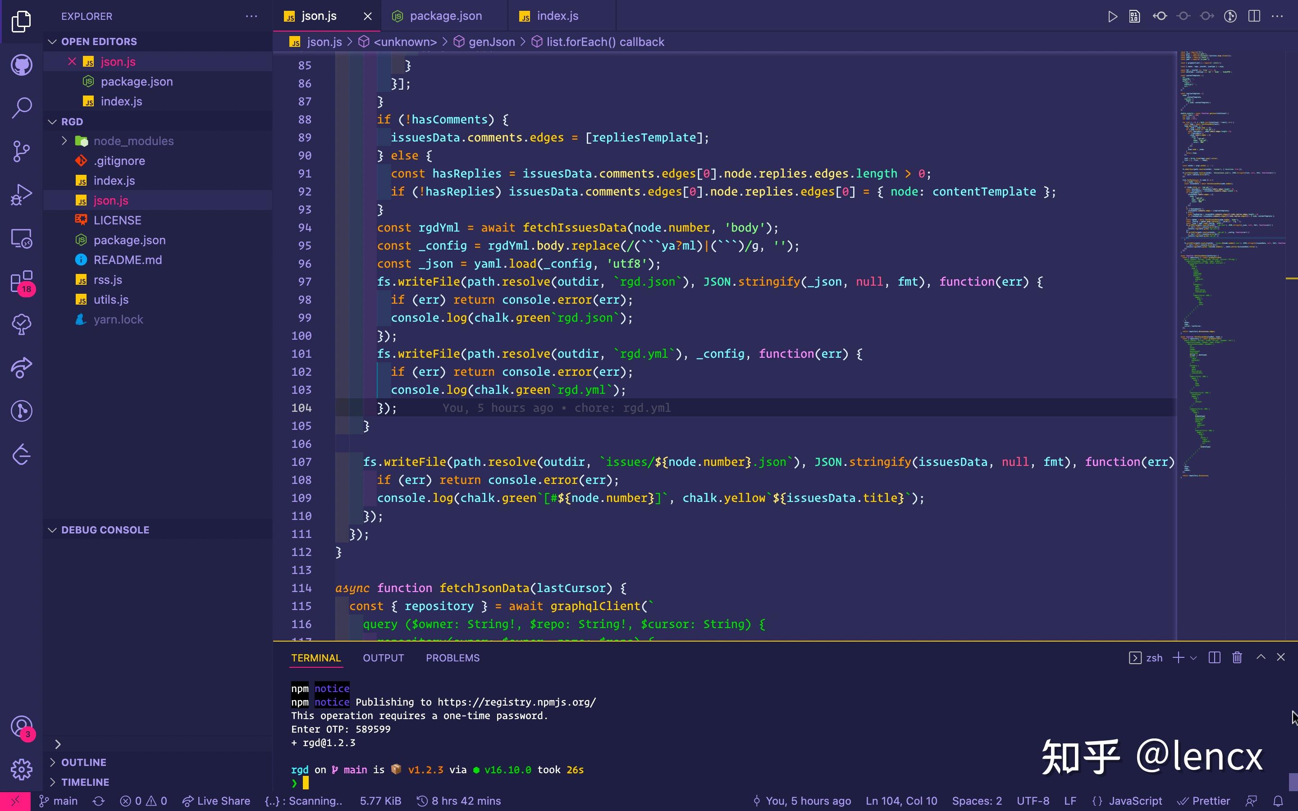Open Explorer Views and More Actions ellipsis

pos(251,16)
